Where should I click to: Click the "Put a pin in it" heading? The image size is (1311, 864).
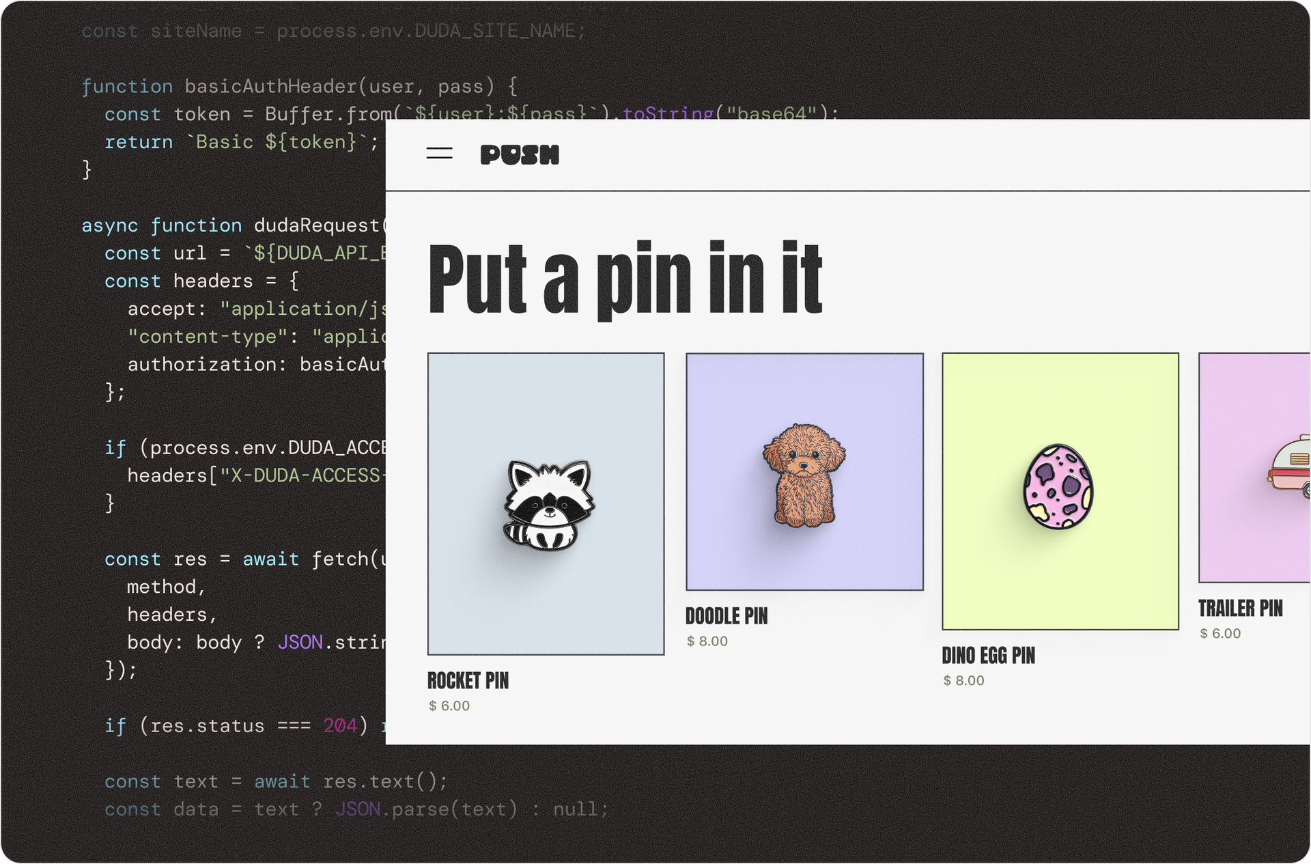[x=625, y=279]
